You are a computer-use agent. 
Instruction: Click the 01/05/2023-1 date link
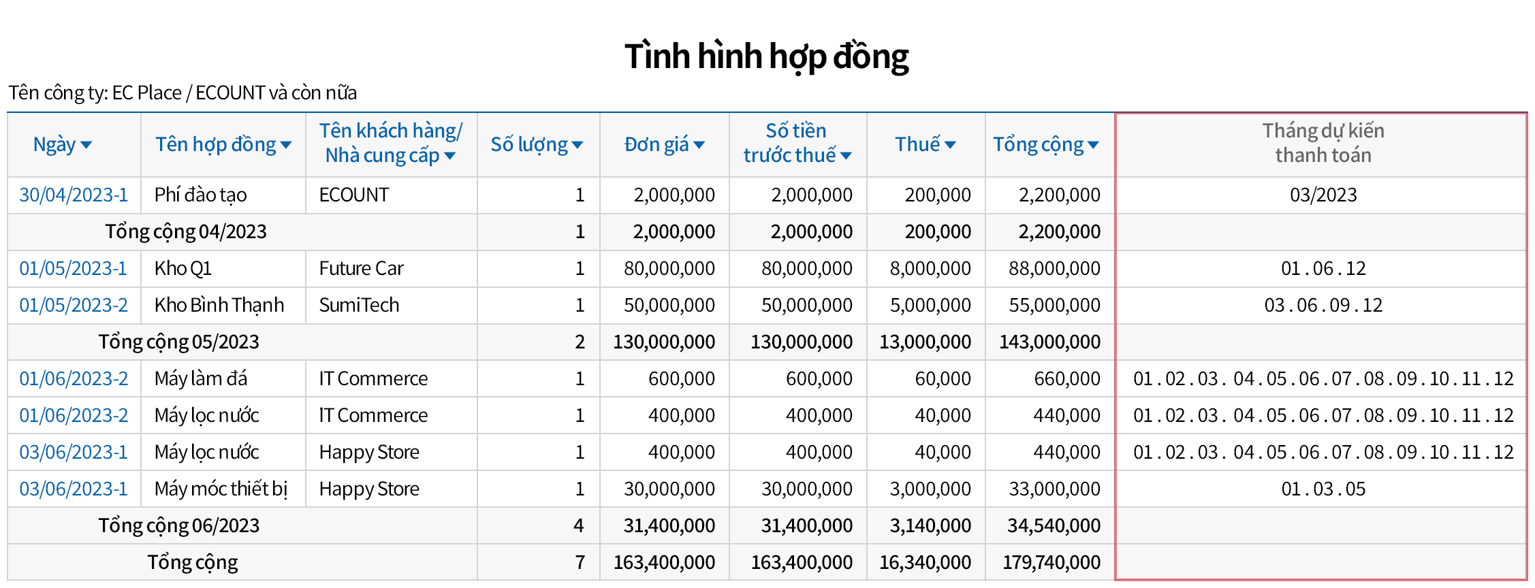pyautogui.click(x=73, y=269)
